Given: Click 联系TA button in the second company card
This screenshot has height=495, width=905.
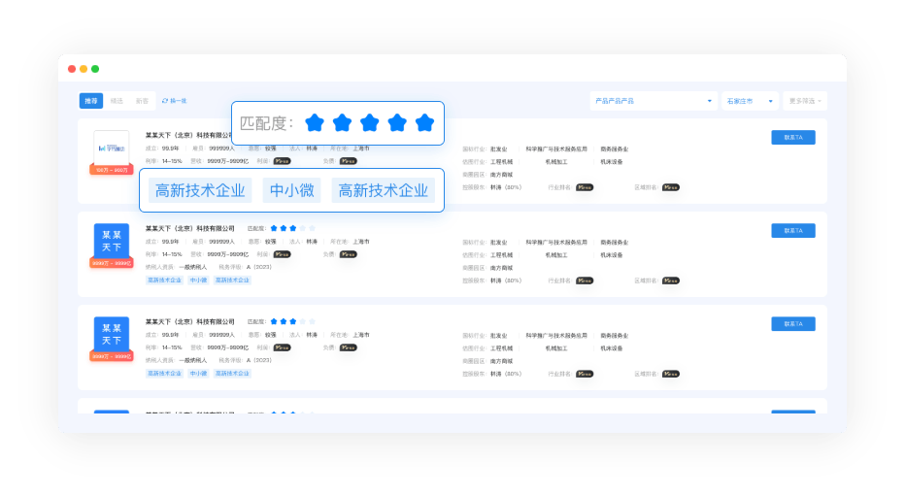Looking at the screenshot, I should [x=793, y=231].
